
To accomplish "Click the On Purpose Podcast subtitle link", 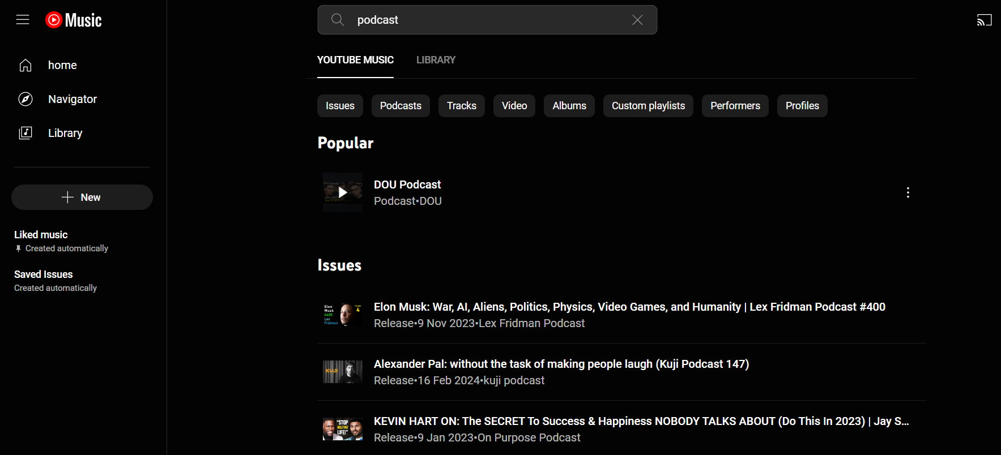I will click(x=529, y=437).
